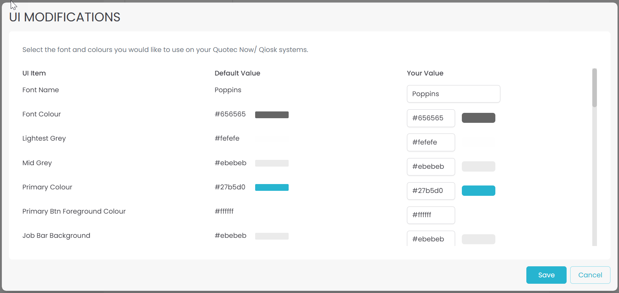Click the default Mid Grey swatch

pyautogui.click(x=272, y=163)
